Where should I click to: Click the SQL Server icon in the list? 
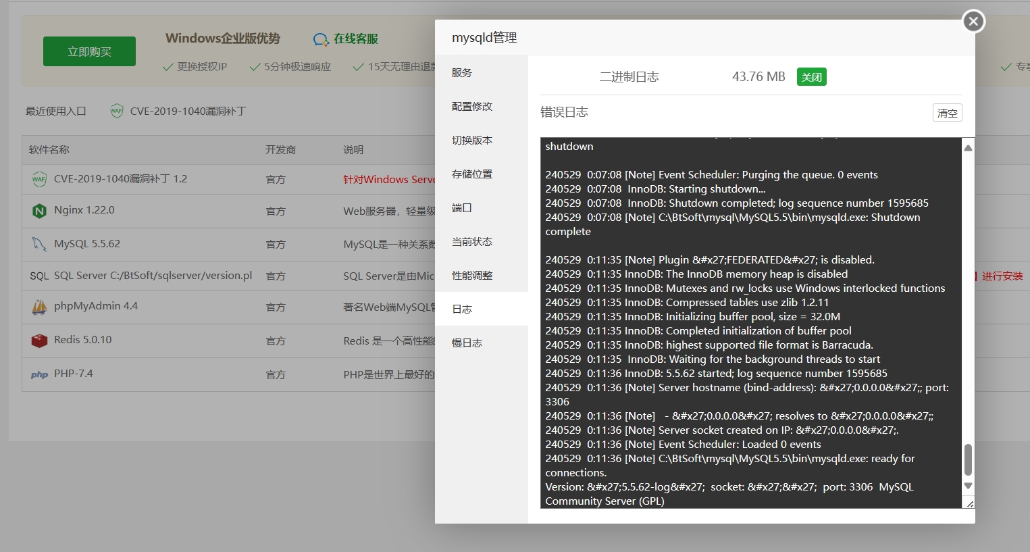click(39, 276)
